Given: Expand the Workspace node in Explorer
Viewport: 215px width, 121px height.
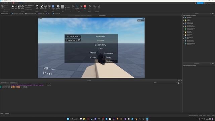Looking at the screenshot, I should coord(184,17).
